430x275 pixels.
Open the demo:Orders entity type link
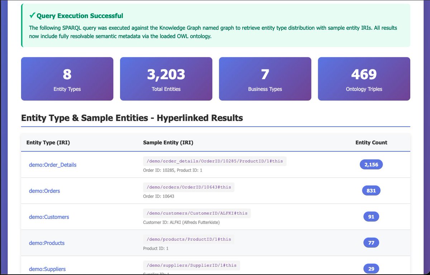point(44,191)
